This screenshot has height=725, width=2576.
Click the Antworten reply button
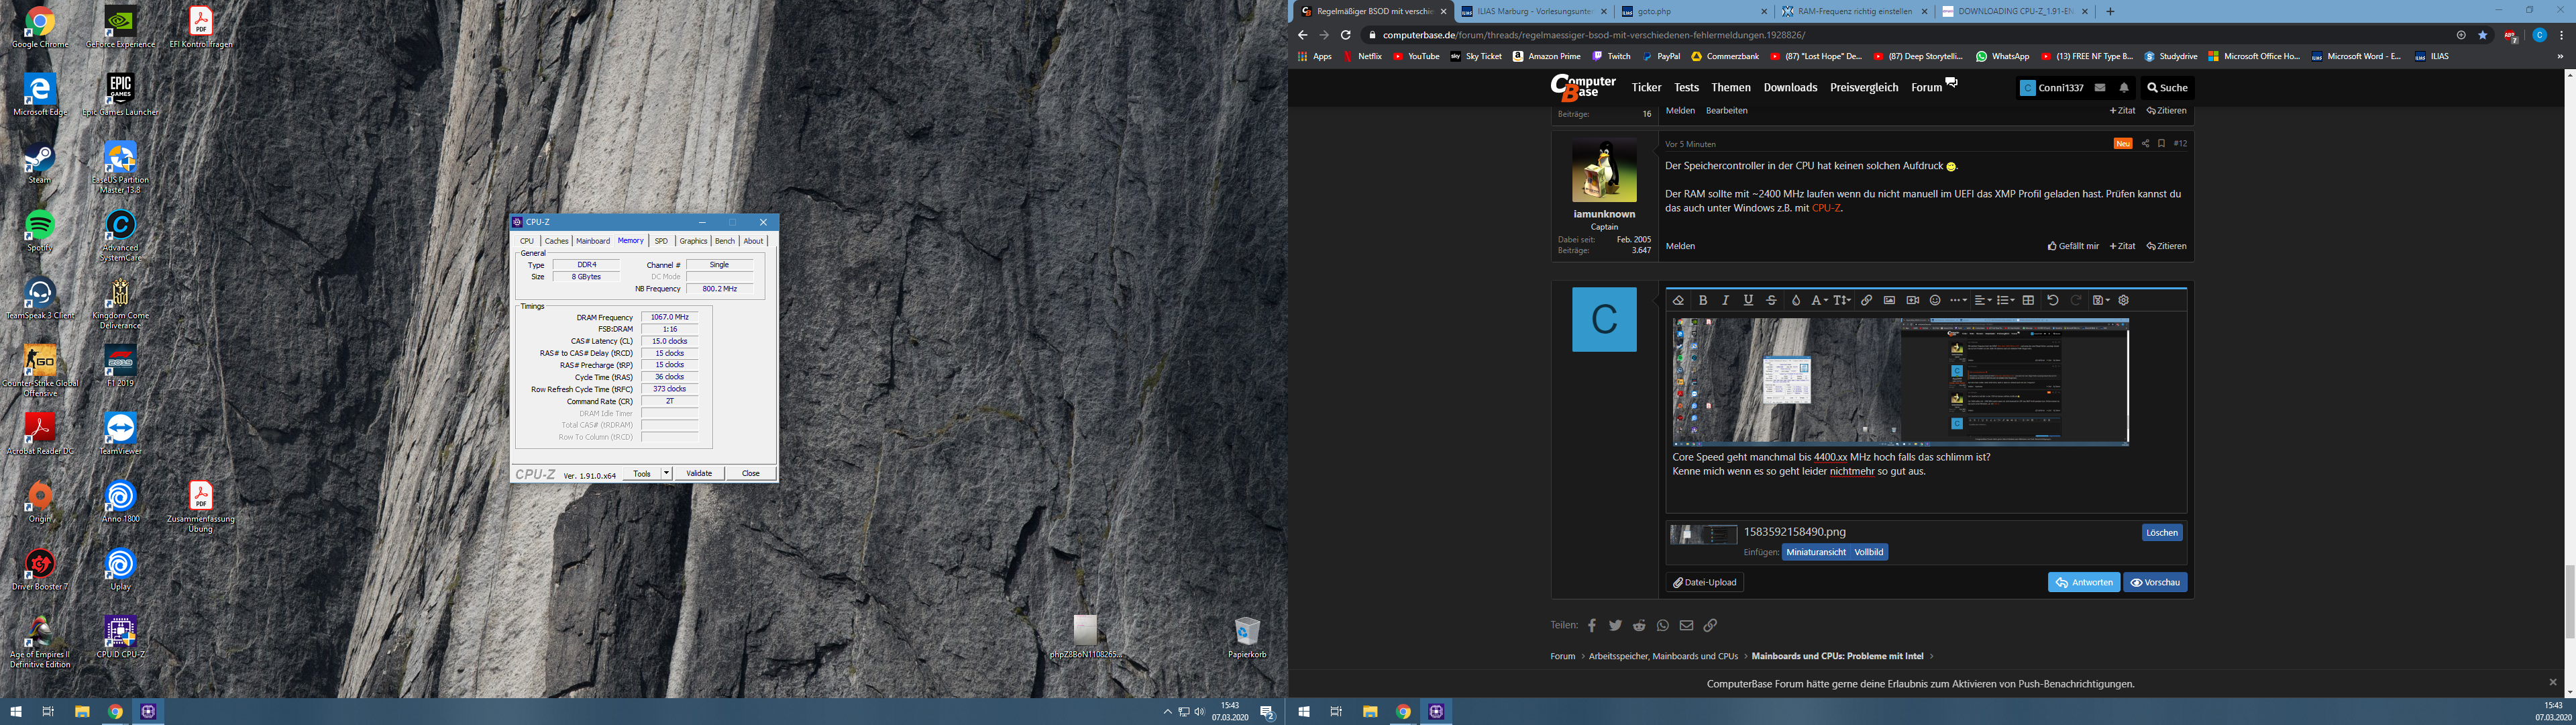click(2084, 583)
